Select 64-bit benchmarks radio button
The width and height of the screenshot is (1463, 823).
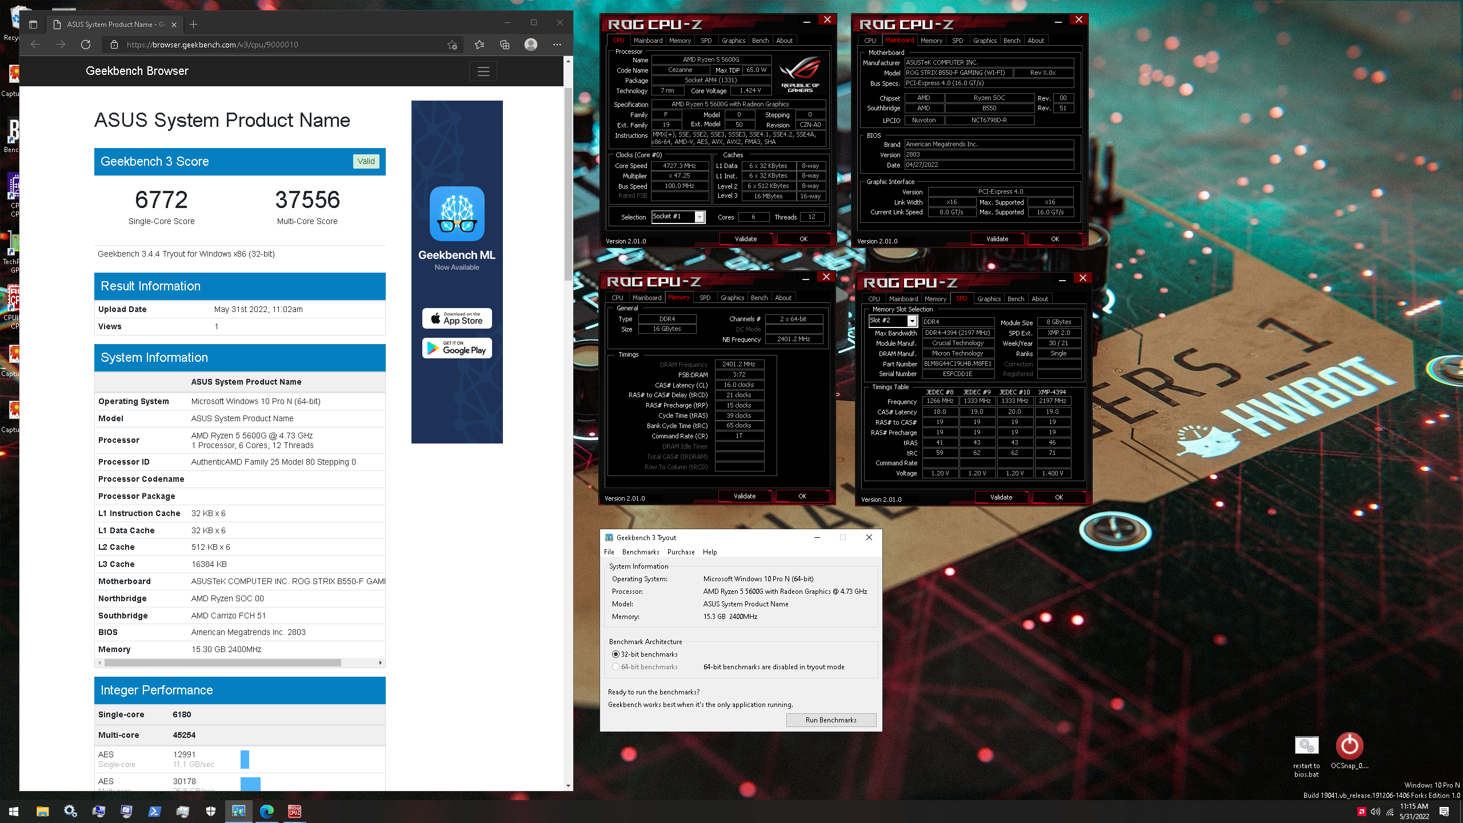(615, 667)
